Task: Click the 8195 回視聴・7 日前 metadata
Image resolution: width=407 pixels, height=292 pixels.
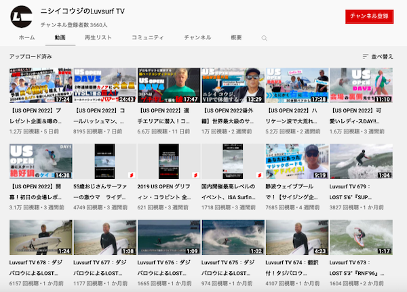Action: coord(98,131)
